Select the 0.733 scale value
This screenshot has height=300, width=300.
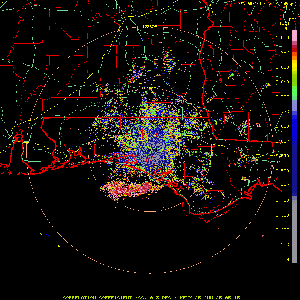282,112
